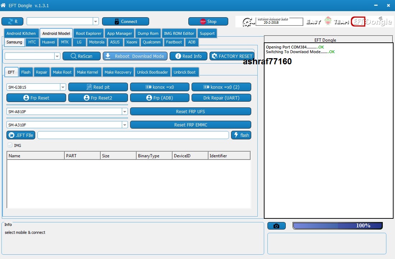Click the konox =x0 (2) button
The width and height of the screenshot is (395, 259).
point(221,87)
